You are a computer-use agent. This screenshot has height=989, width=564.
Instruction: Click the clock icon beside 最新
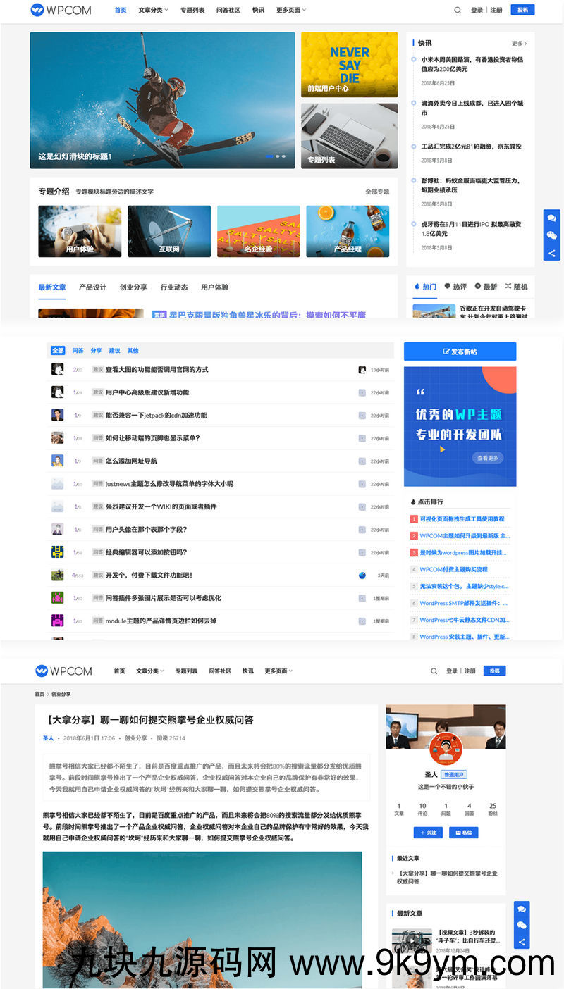click(477, 287)
